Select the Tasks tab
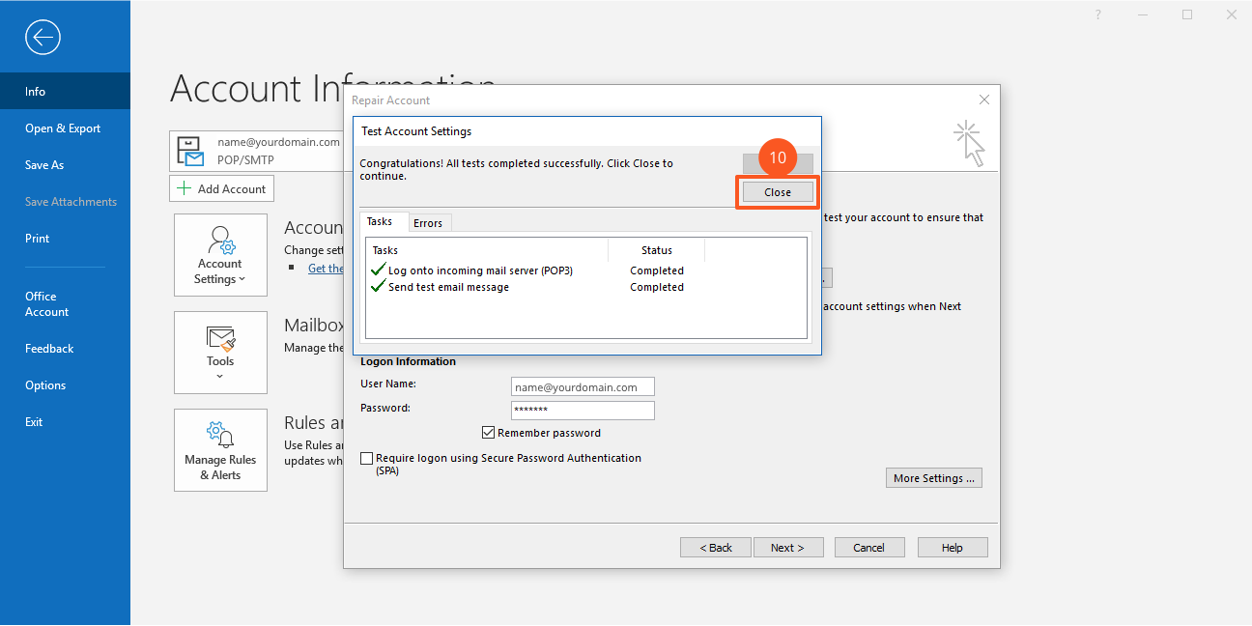 click(x=380, y=222)
